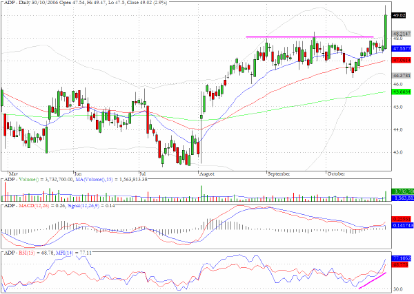Click the 44.0 price axis label
This screenshot has height=294, width=414.
pyautogui.click(x=398, y=129)
